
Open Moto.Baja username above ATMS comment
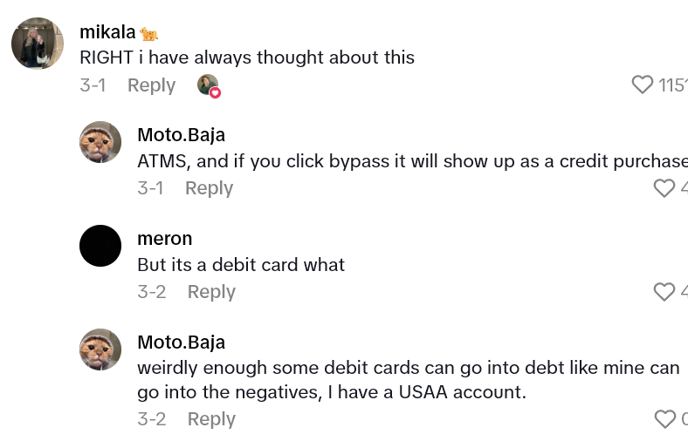(x=181, y=135)
